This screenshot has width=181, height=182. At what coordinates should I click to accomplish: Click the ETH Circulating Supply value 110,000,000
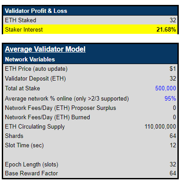(160, 126)
